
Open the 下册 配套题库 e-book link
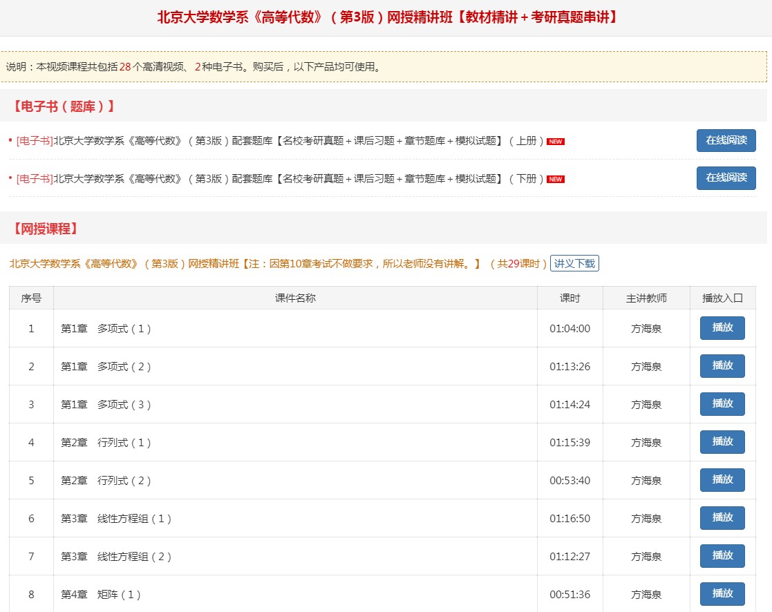280,179
